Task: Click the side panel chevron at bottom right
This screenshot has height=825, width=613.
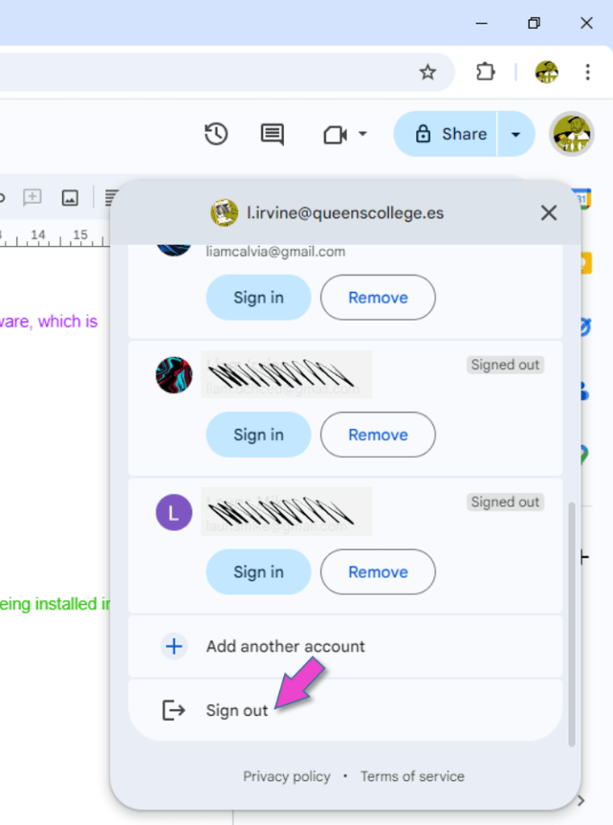Action: click(x=581, y=801)
